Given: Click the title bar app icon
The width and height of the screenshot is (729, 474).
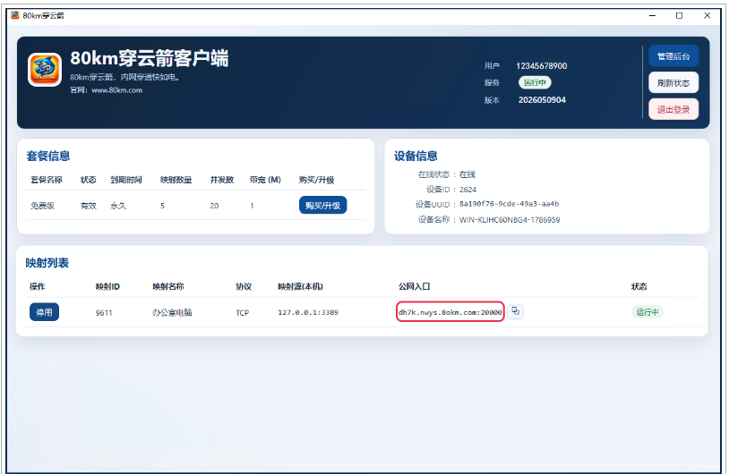Looking at the screenshot, I should 15,15.
